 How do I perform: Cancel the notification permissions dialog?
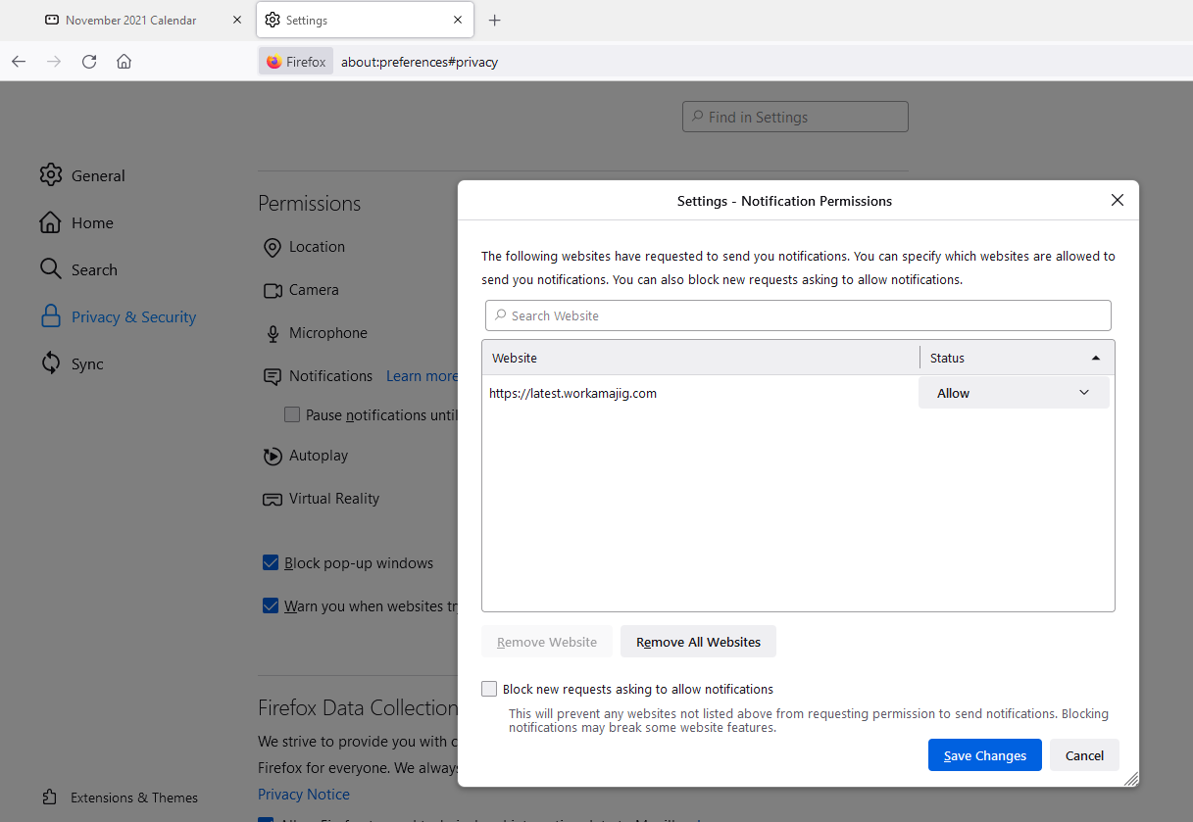click(1084, 755)
